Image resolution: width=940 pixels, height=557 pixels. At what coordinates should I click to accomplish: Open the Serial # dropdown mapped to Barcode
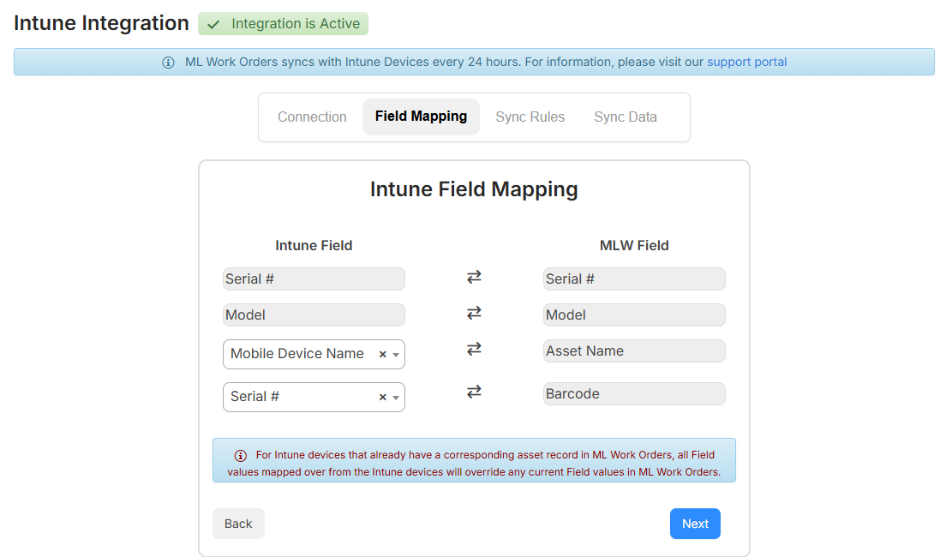pyautogui.click(x=396, y=397)
